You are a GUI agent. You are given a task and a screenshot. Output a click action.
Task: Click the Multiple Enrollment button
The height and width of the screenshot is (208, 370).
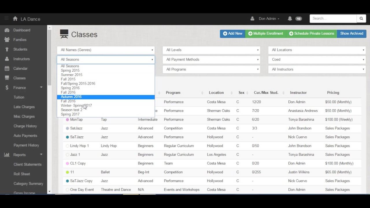tap(266, 34)
